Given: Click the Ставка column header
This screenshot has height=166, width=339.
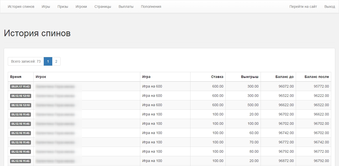Looking at the screenshot, I should pos(217,77).
